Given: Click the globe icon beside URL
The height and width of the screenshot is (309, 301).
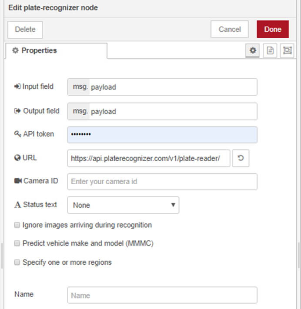Looking at the screenshot, I should pos(17,158).
